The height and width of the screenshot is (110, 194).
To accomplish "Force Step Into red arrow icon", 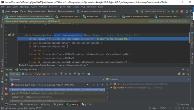I will pyautogui.click(x=70, y=74).
